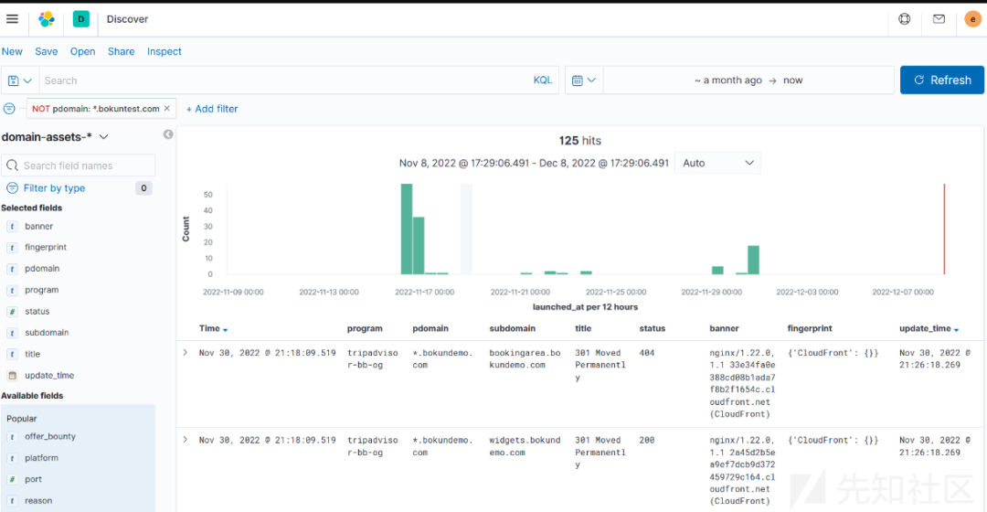Click status value 404 cell
This screenshot has width=987, height=512.
click(647, 353)
